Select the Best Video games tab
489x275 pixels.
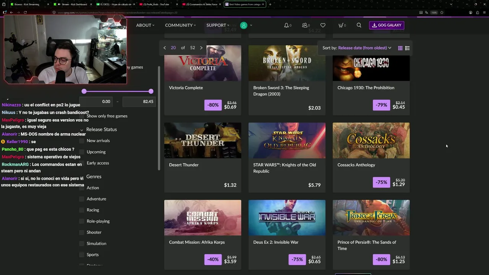coord(244,4)
